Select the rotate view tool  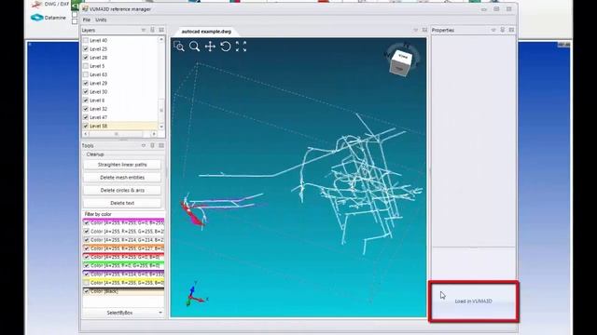(226, 47)
